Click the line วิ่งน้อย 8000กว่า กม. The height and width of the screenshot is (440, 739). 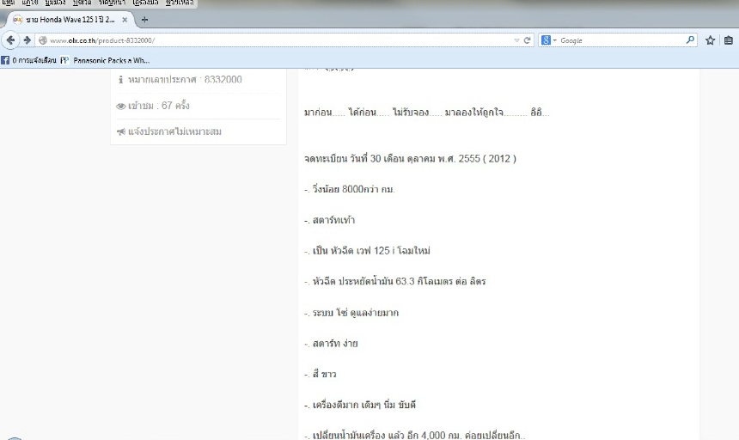tap(349, 189)
